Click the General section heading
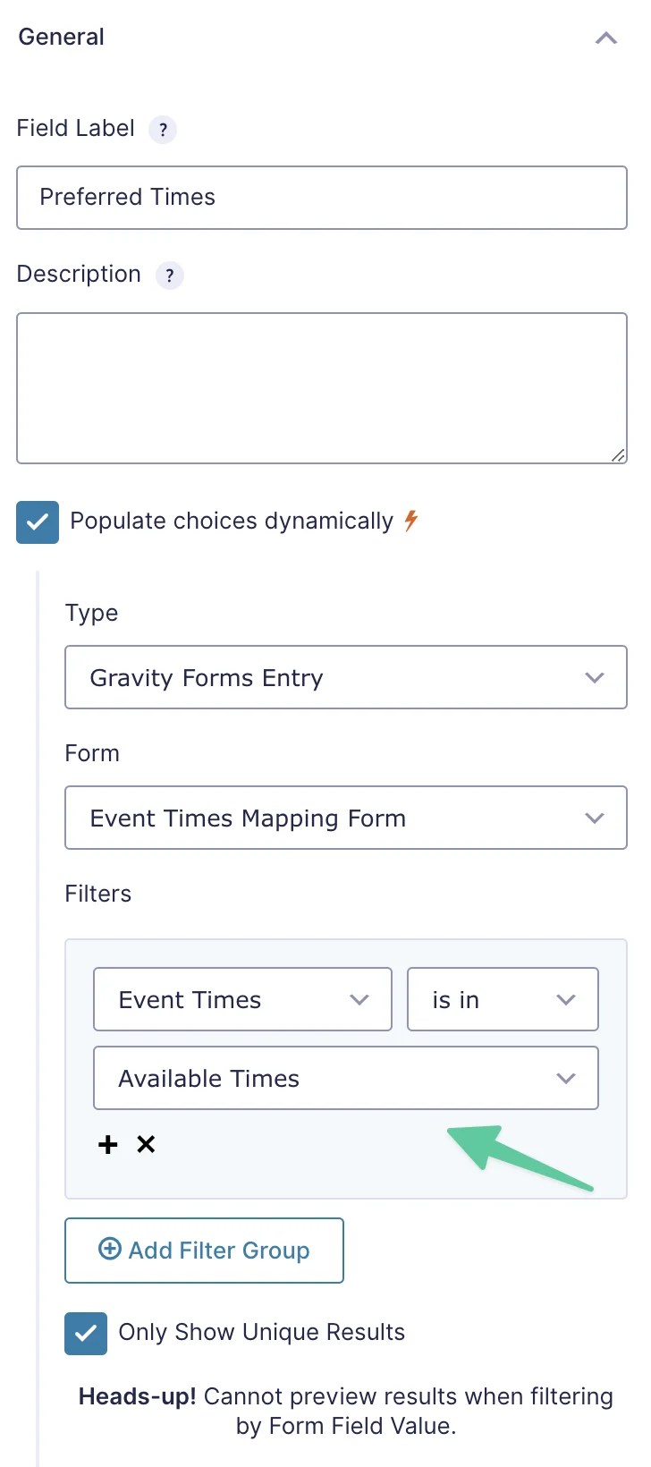651x1467 pixels. (x=60, y=37)
